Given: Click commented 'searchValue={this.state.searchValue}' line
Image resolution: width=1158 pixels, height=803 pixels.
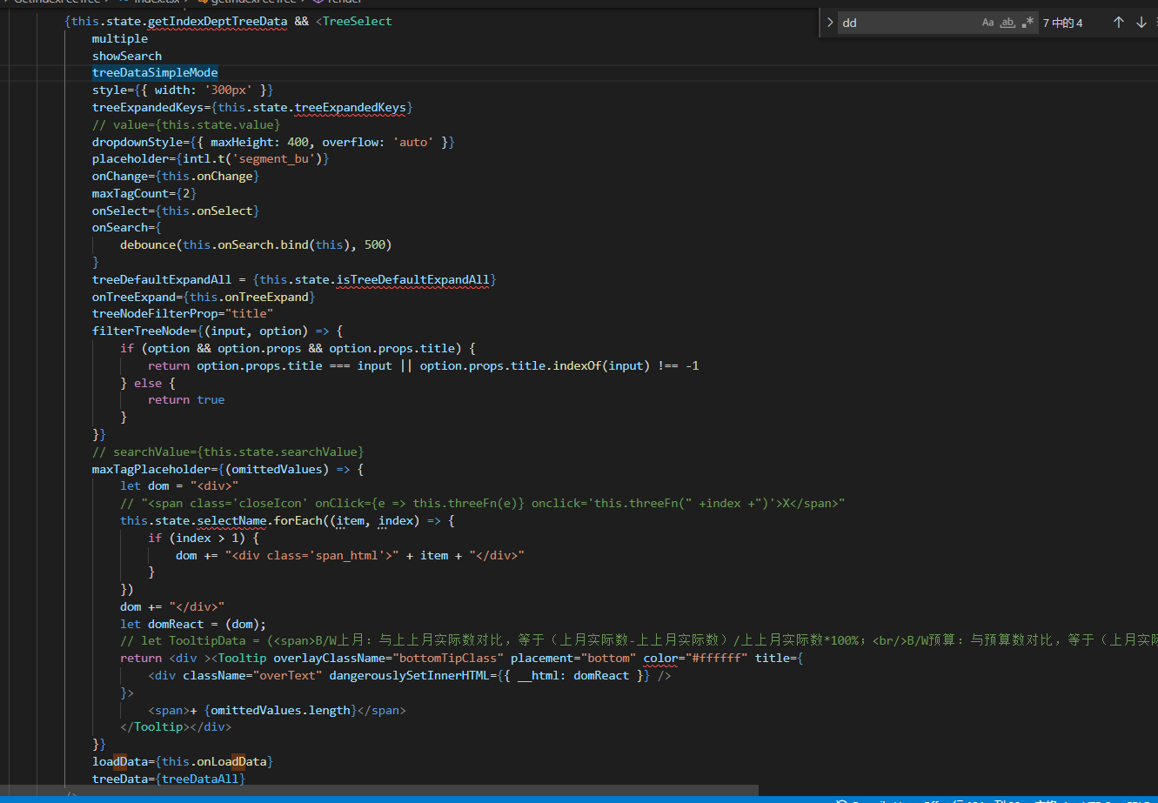Looking at the screenshot, I should pos(228,452).
